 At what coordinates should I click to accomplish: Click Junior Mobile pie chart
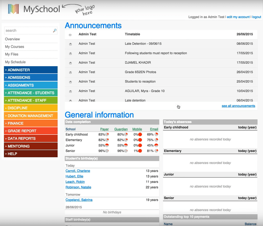click(140, 145)
